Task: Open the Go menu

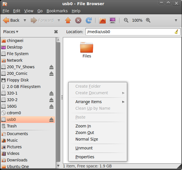Action: 40,11
